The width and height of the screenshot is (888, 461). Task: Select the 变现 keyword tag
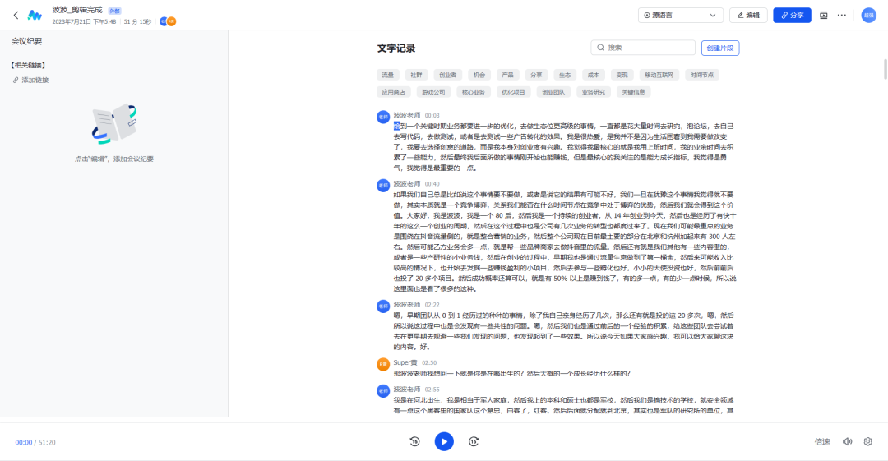[x=622, y=75]
